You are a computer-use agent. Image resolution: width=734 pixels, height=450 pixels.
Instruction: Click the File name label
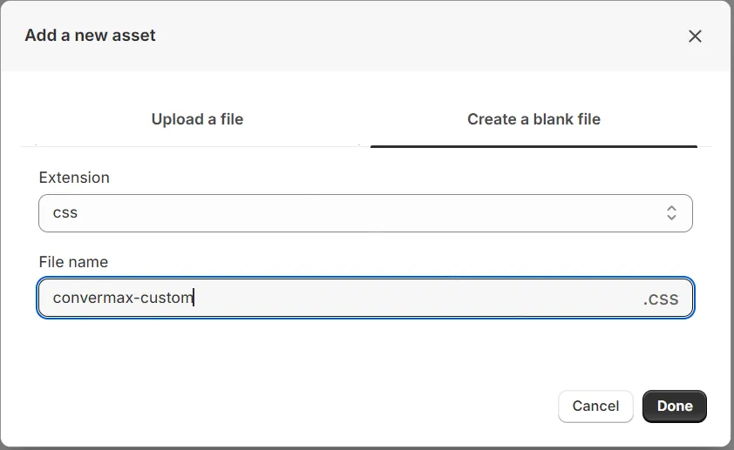click(73, 262)
